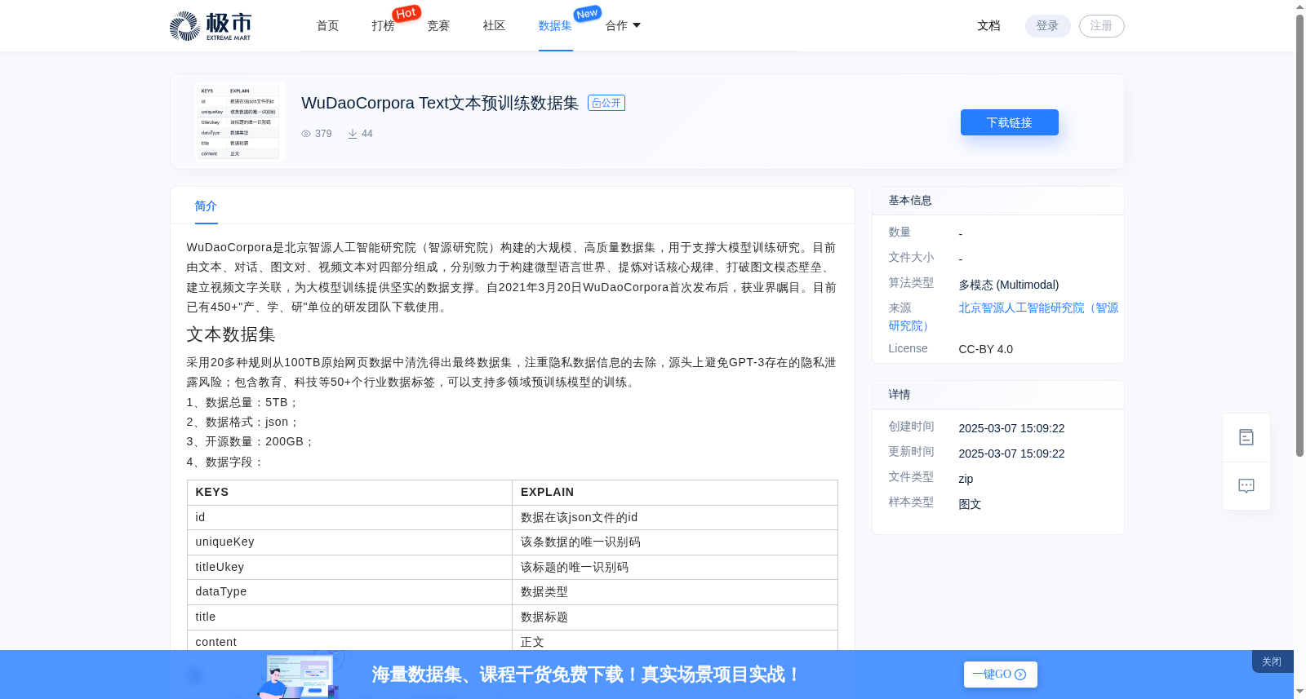
Task: Click the 详情 panel header
Action: [998, 395]
